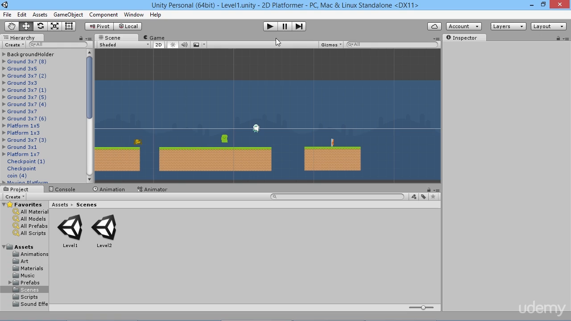Open Animations folder
The width and height of the screenshot is (571, 321).
point(30,254)
